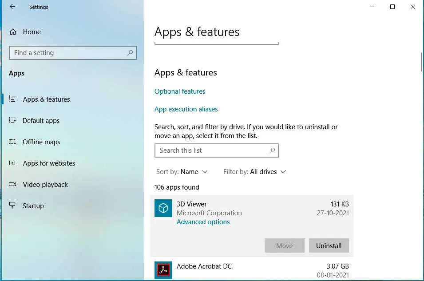Click magnifier icon in Find a setting box
This screenshot has height=281, width=424.
130,53
